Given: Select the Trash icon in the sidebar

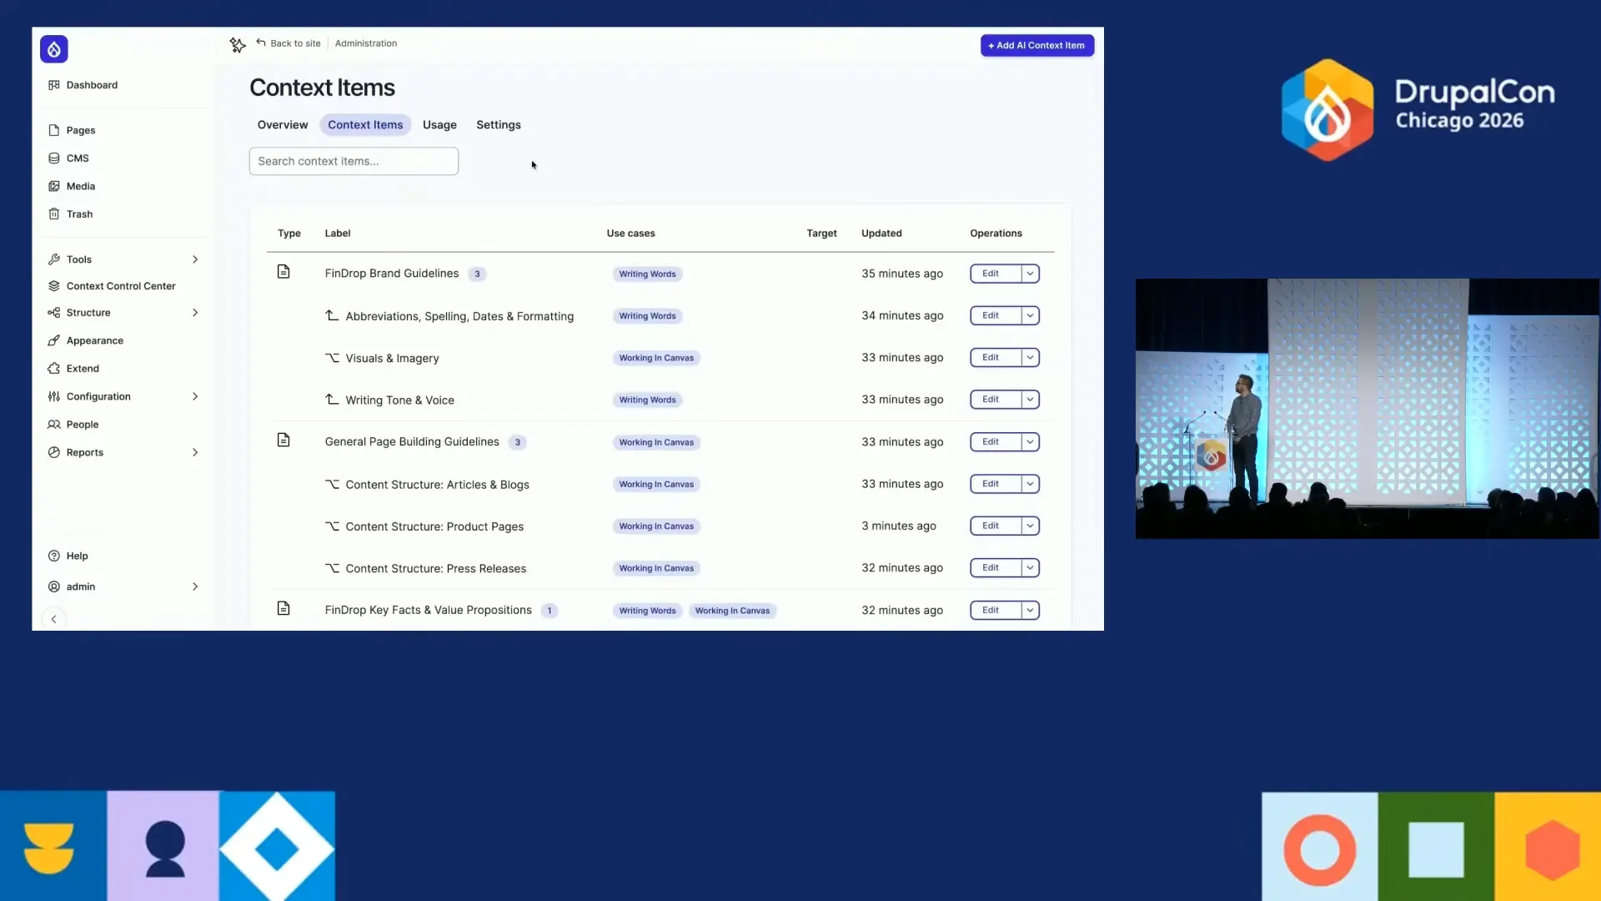Looking at the screenshot, I should pyautogui.click(x=54, y=214).
